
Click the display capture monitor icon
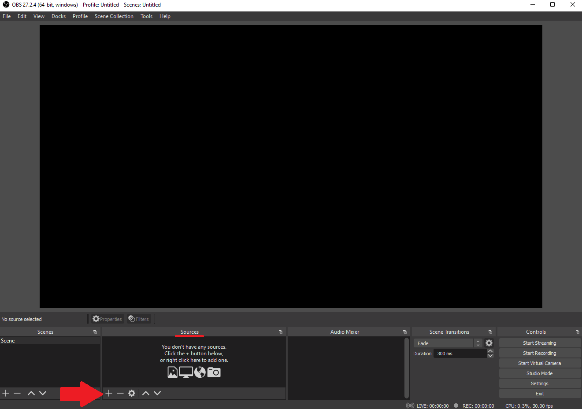(x=186, y=372)
